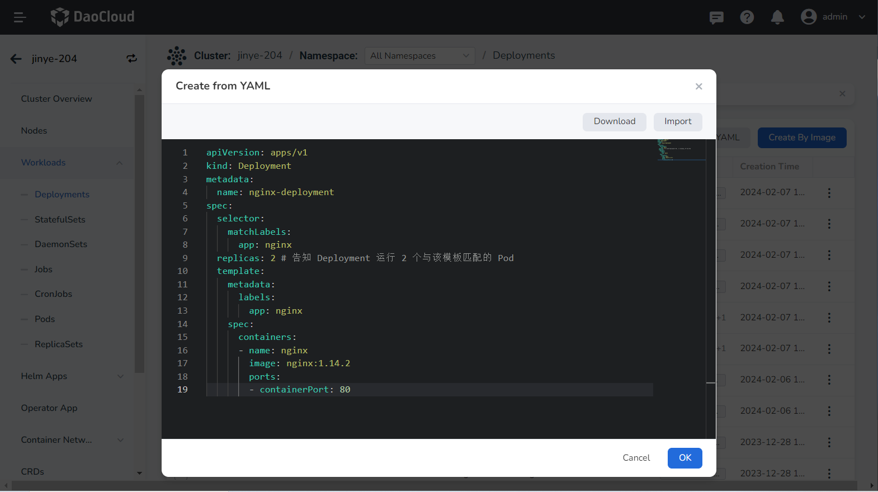Expand the Helm Apps sidebar section
The height and width of the screenshot is (492, 878).
[x=120, y=376]
